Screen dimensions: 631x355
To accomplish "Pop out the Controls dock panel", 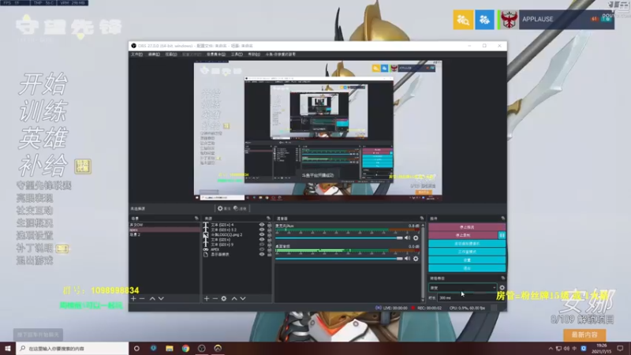I will pos(502,219).
